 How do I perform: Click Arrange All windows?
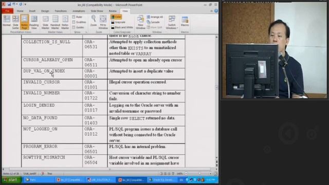pos(155,17)
